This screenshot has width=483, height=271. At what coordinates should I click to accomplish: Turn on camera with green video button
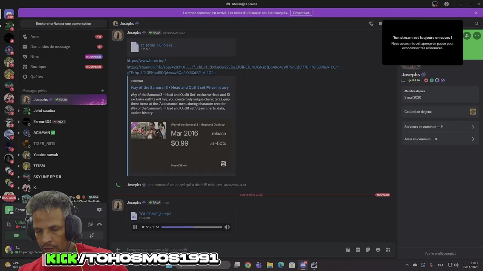(x=16, y=235)
